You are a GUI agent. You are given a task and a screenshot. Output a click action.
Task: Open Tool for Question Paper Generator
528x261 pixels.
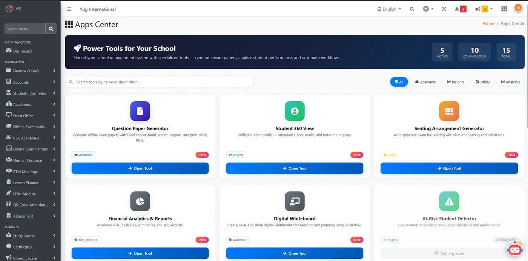pos(140,168)
